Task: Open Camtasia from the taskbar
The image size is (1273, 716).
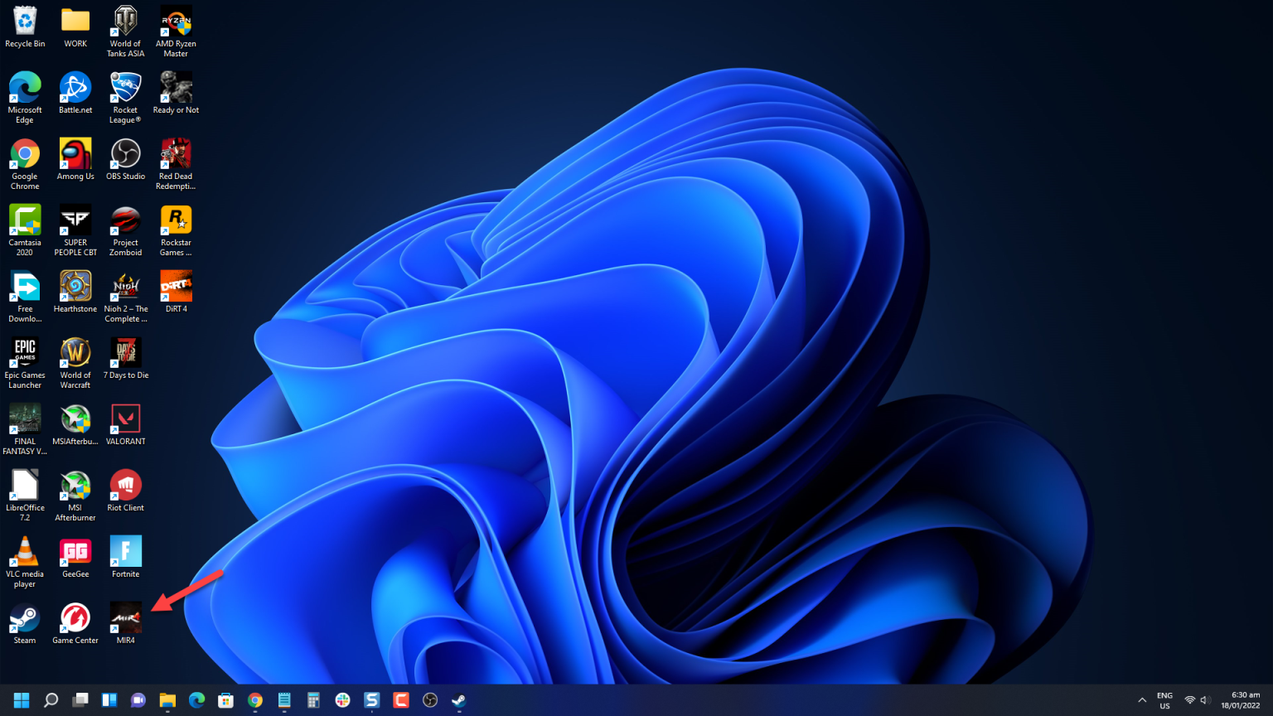Action: coord(401,700)
